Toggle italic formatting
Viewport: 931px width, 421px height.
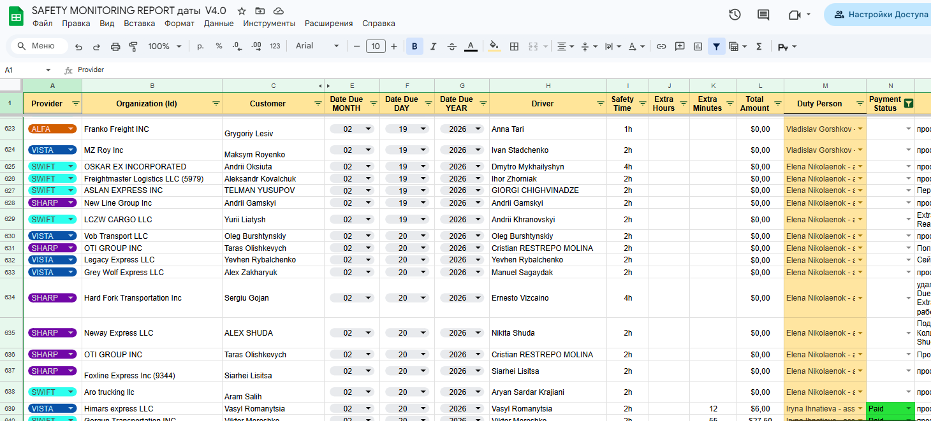pyautogui.click(x=434, y=46)
